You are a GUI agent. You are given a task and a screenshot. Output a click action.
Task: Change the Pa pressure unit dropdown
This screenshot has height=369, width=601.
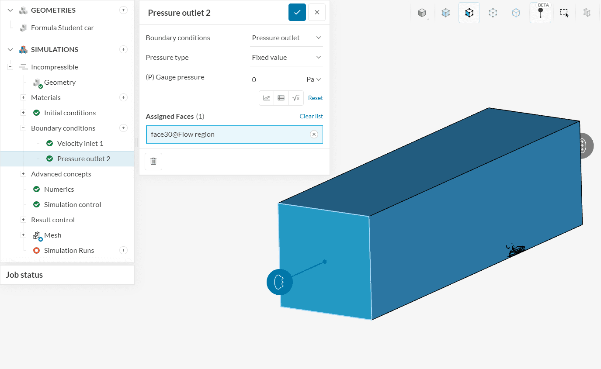[313, 79]
